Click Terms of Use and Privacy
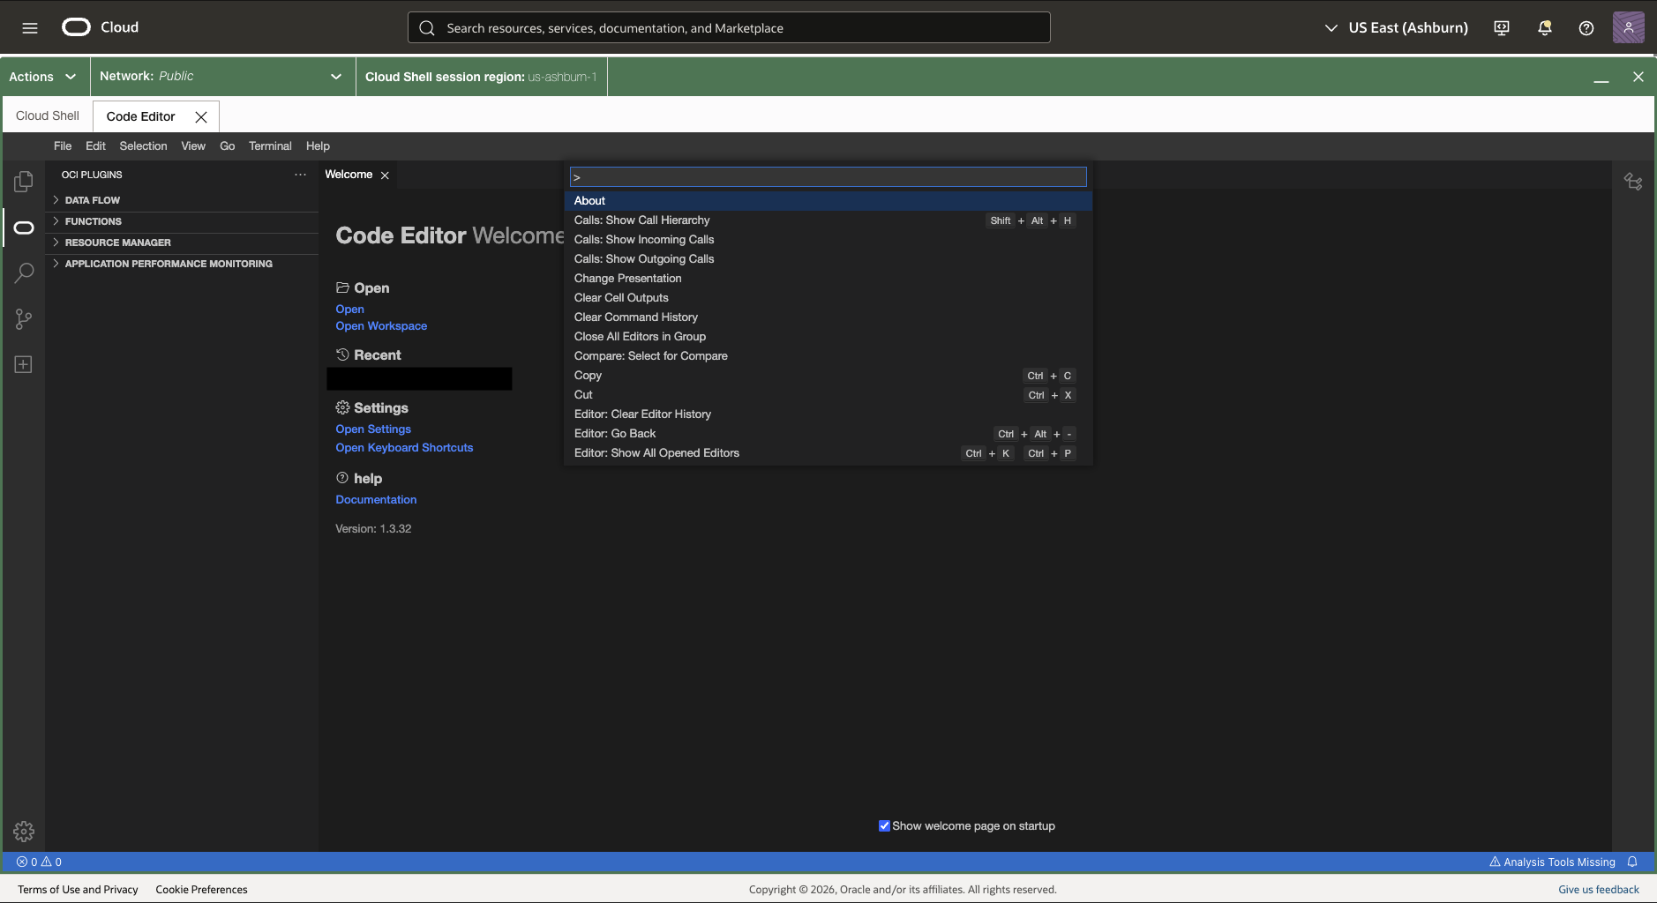Viewport: 1657px width, 903px height. pyautogui.click(x=78, y=890)
